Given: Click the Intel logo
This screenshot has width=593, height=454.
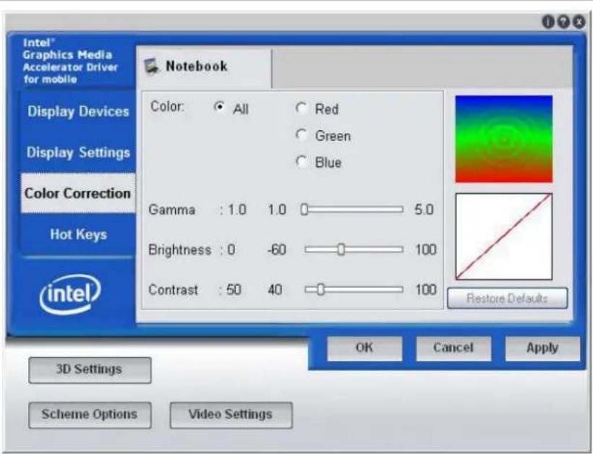Looking at the screenshot, I should (x=70, y=294).
